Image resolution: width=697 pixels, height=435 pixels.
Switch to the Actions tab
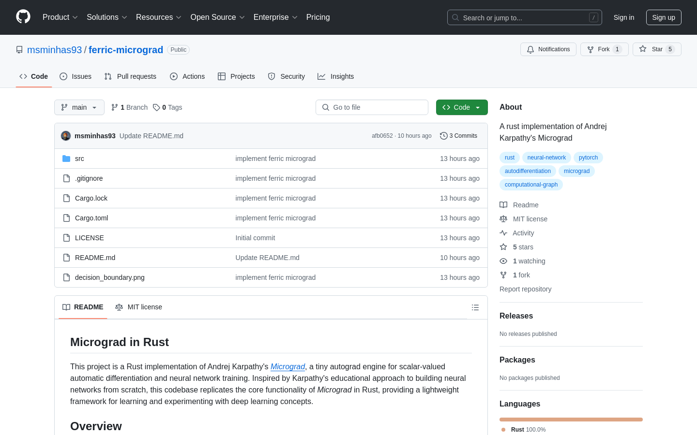tap(187, 76)
